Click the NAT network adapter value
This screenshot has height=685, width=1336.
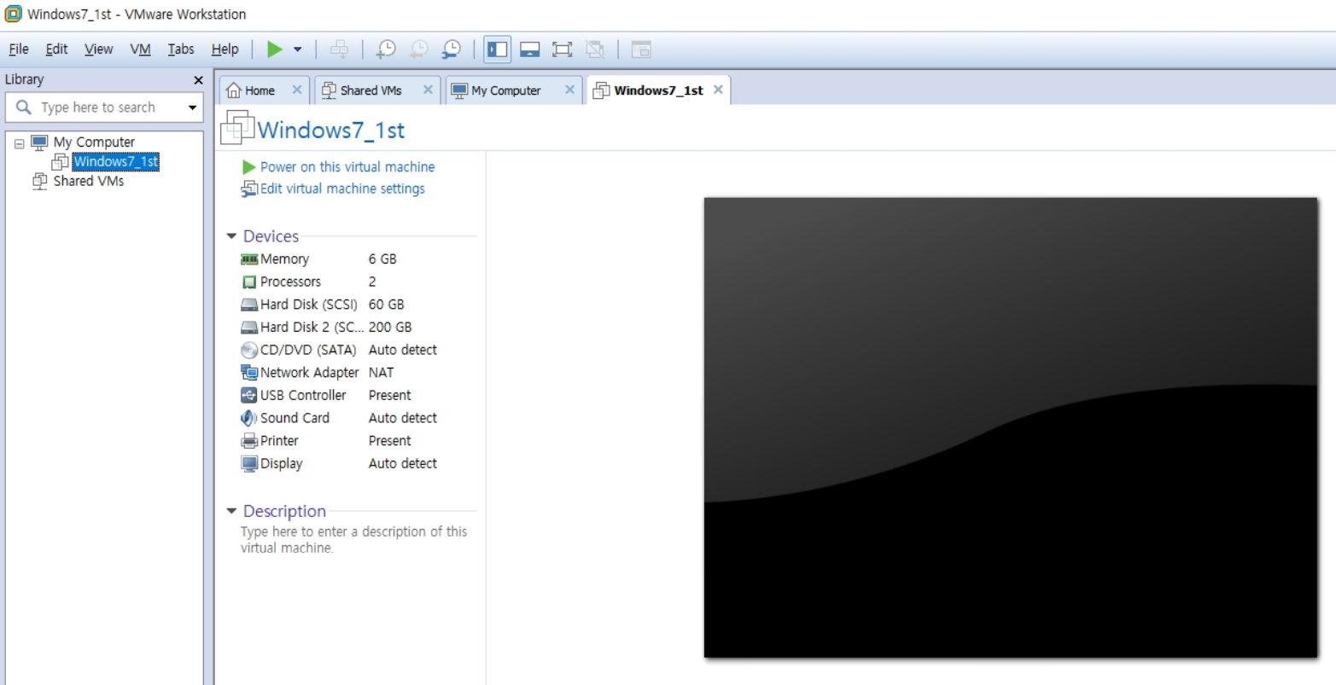(381, 373)
